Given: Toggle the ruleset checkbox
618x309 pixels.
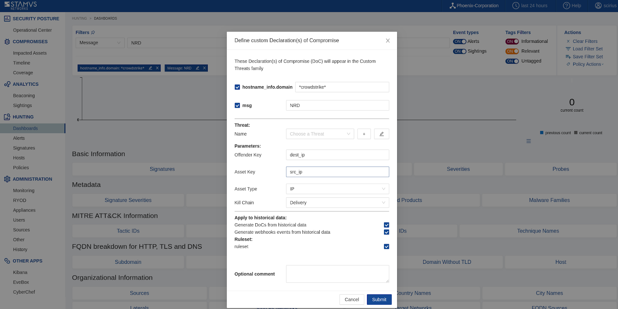Looking at the screenshot, I should 386,247.
